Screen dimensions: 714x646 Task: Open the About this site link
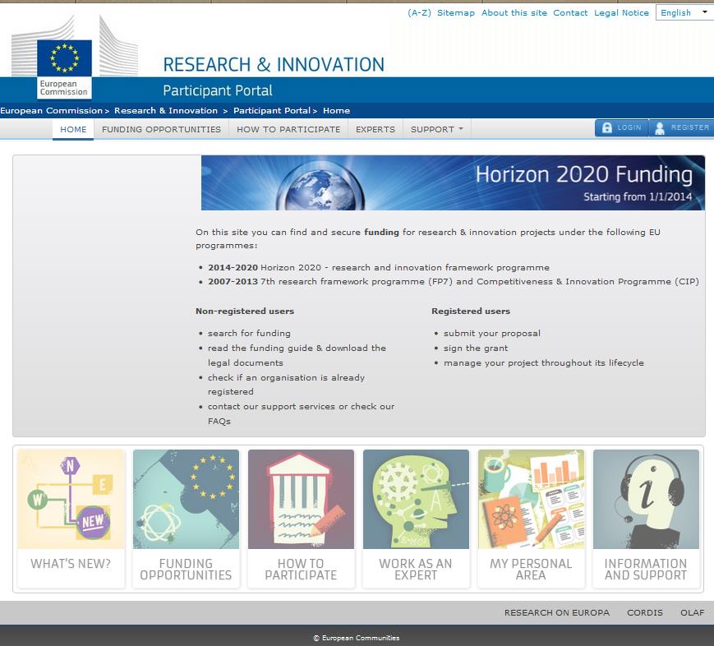pos(514,13)
